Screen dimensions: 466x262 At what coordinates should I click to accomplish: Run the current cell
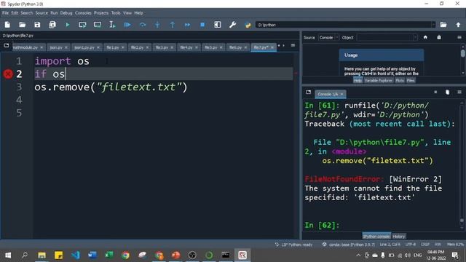[82, 25]
